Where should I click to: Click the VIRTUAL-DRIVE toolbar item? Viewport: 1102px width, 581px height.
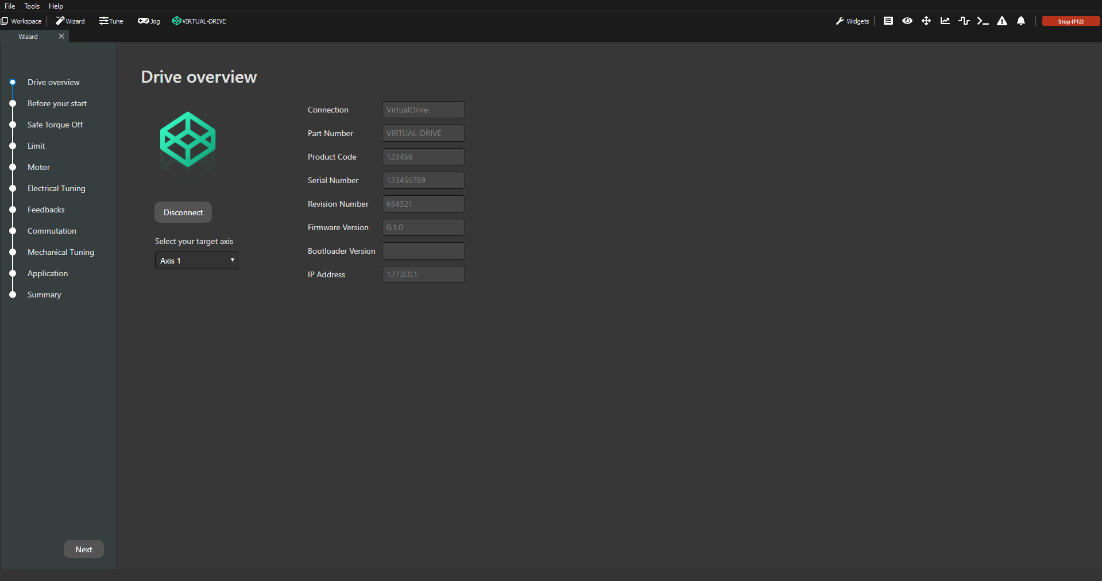tap(199, 21)
